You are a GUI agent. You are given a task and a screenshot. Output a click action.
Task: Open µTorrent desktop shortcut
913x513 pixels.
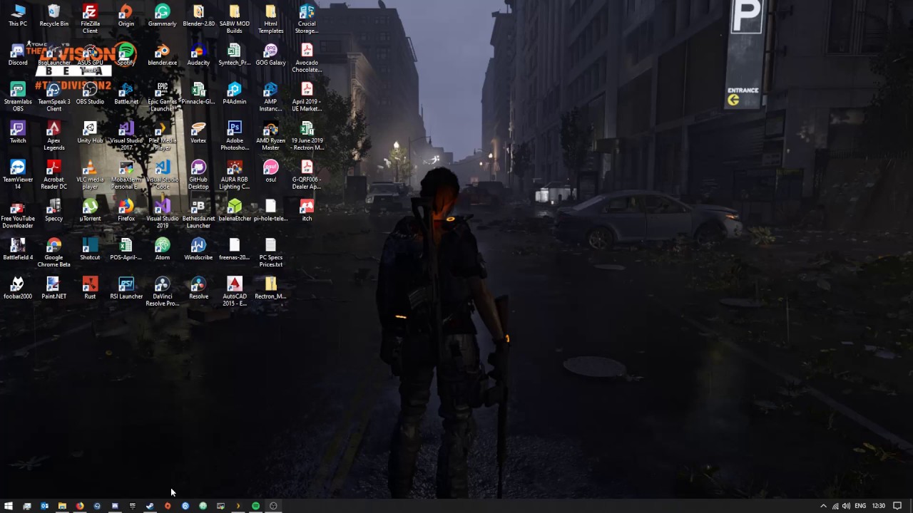pyautogui.click(x=90, y=210)
